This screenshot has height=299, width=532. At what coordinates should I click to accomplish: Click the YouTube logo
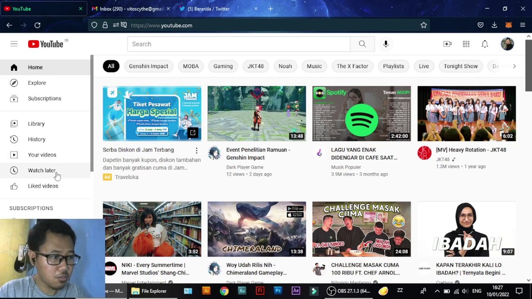click(x=46, y=44)
